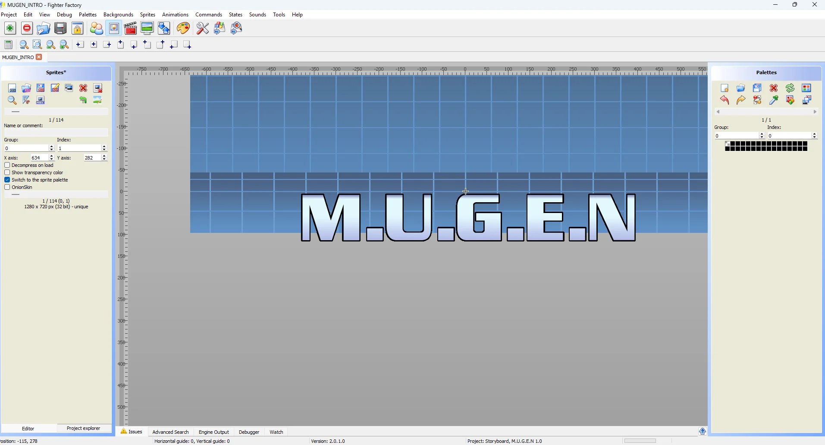The image size is (825, 445).
Task: Enable Decompress on load checkbox
Action: (x=7, y=165)
